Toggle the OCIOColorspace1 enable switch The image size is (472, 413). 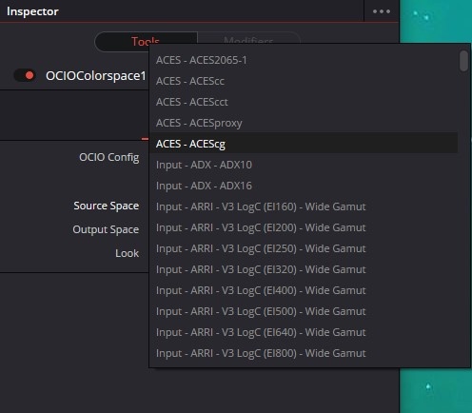(25, 75)
